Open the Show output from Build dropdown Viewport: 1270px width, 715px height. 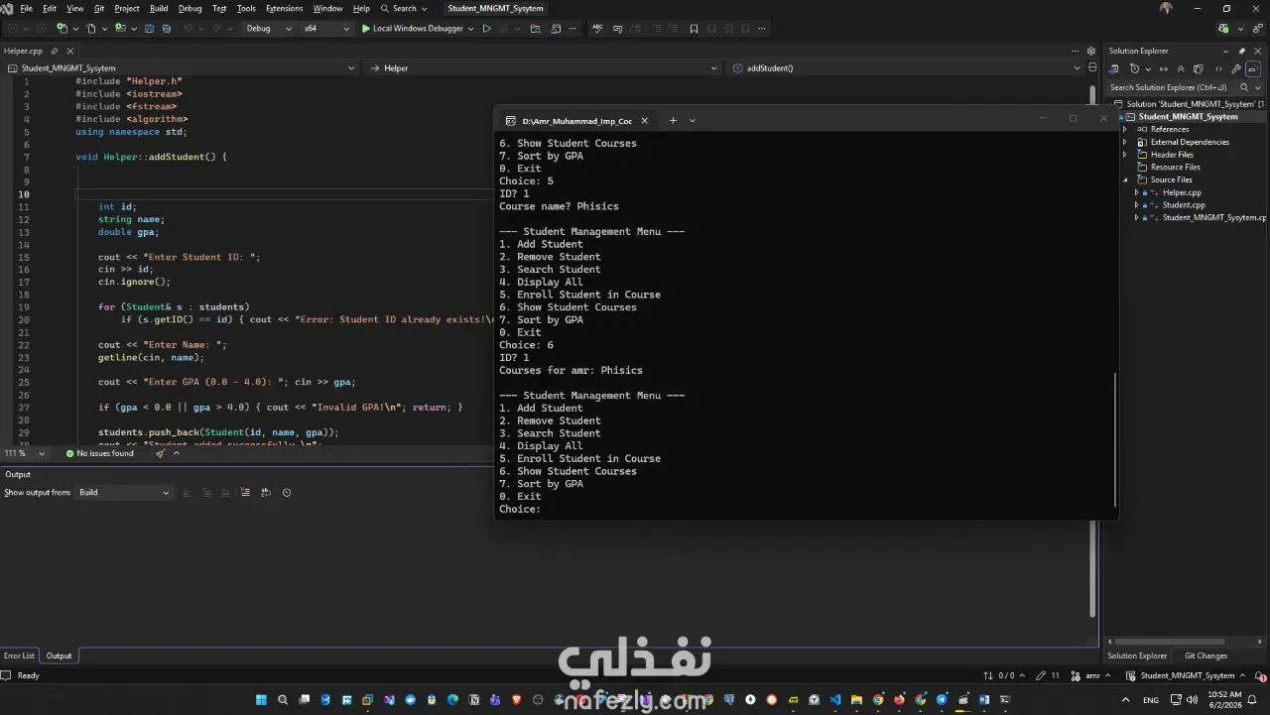click(124, 493)
